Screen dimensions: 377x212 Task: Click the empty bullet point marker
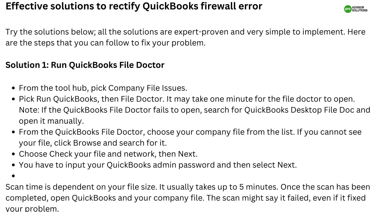(13, 176)
